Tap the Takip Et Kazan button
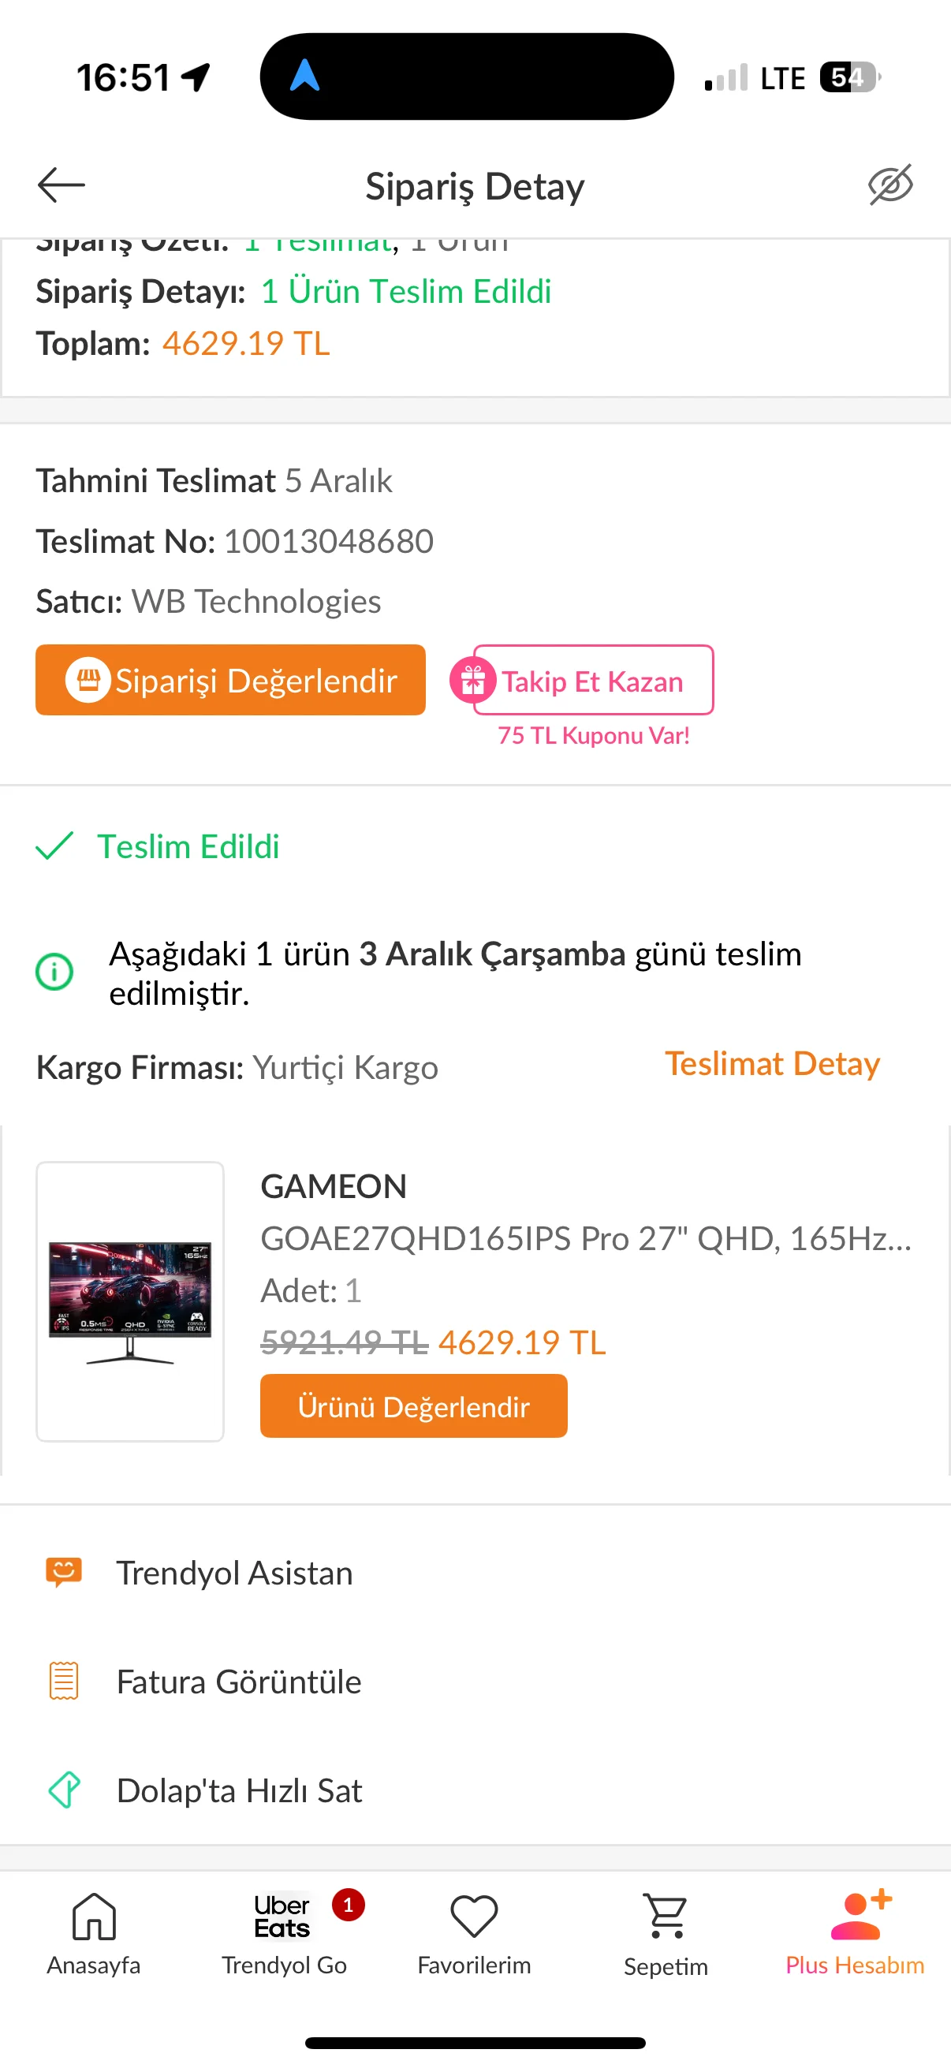 pos(593,681)
